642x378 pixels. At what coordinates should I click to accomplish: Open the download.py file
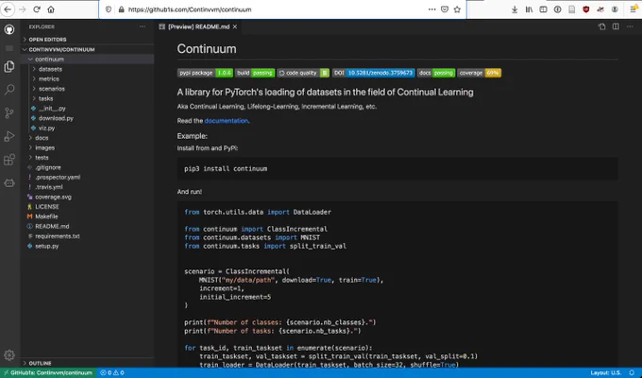point(87,118)
